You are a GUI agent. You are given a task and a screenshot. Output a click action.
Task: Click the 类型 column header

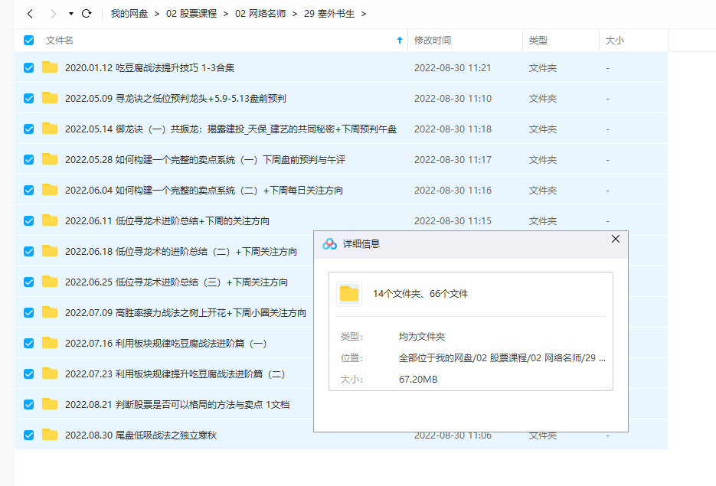(x=538, y=41)
